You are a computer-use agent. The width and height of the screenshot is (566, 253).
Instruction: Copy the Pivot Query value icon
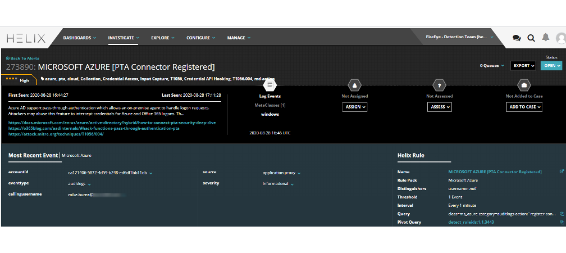(x=562, y=222)
